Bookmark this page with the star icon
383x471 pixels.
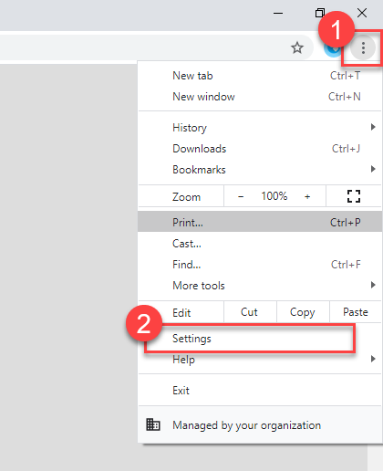(297, 47)
